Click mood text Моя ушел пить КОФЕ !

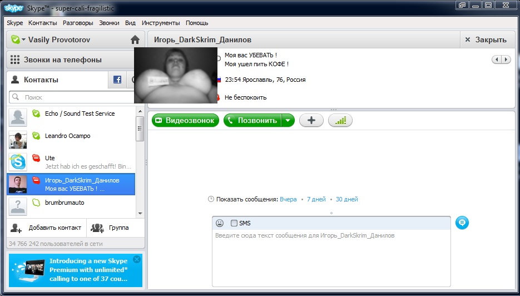[x=256, y=64]
